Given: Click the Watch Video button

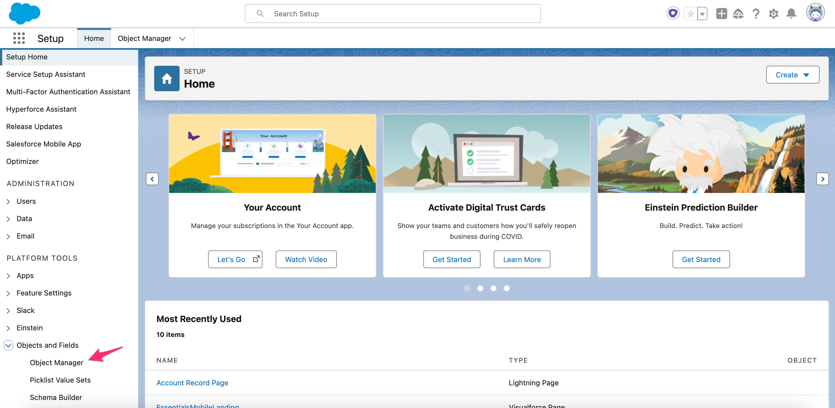Looking at the screenshot, I should [x=306, y=259].
